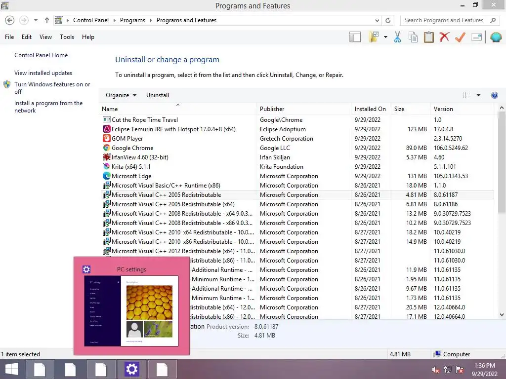Image resolution: width=506 pixels, height=379 pixels.
Task: Click the Cut scissors toolbar icon
Action: tap(397, 37)
